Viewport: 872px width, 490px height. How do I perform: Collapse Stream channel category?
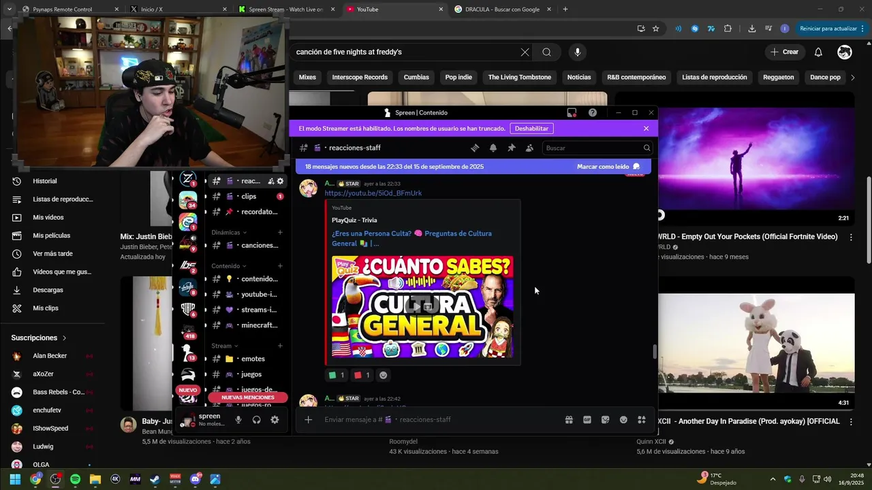(x=224, y=346)
